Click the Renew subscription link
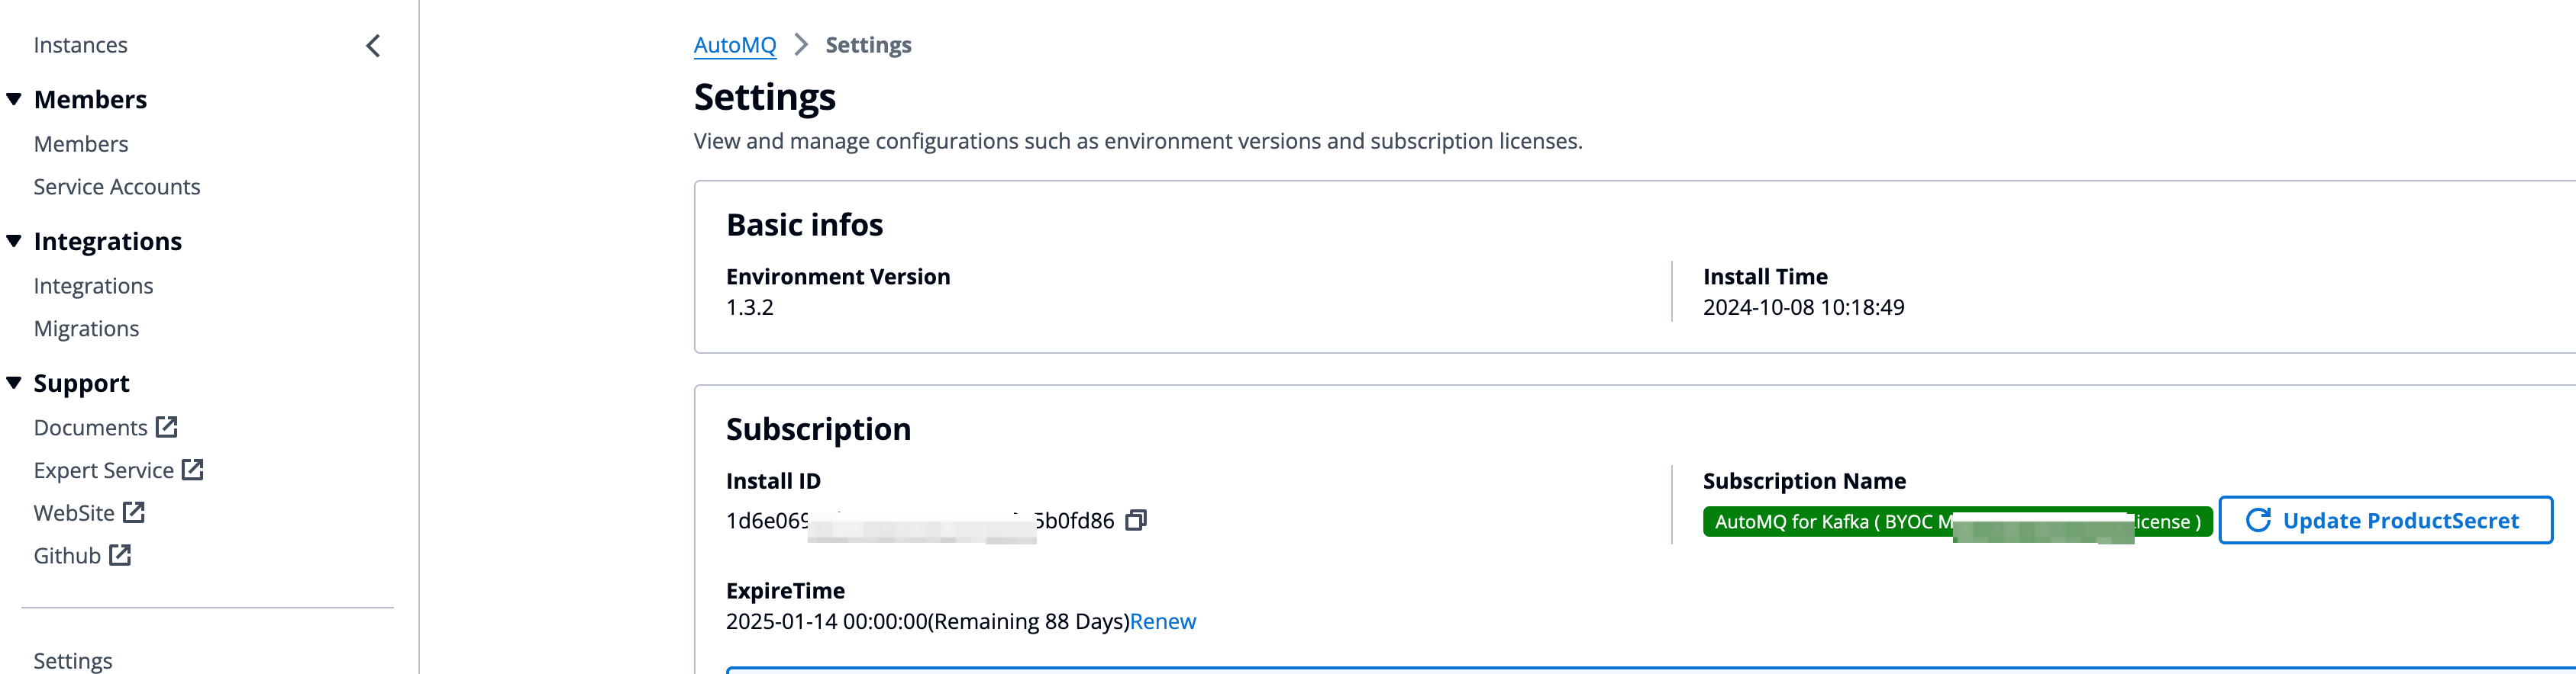This screenshot has width=2576, height=674. pyautogui.click(x=1162, y=621)
